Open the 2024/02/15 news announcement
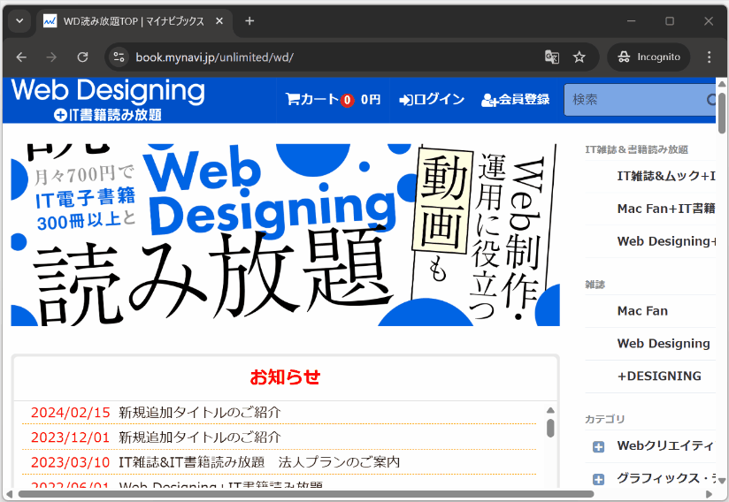Viewport: 729px width, 502px height. [x=199, y=412]
